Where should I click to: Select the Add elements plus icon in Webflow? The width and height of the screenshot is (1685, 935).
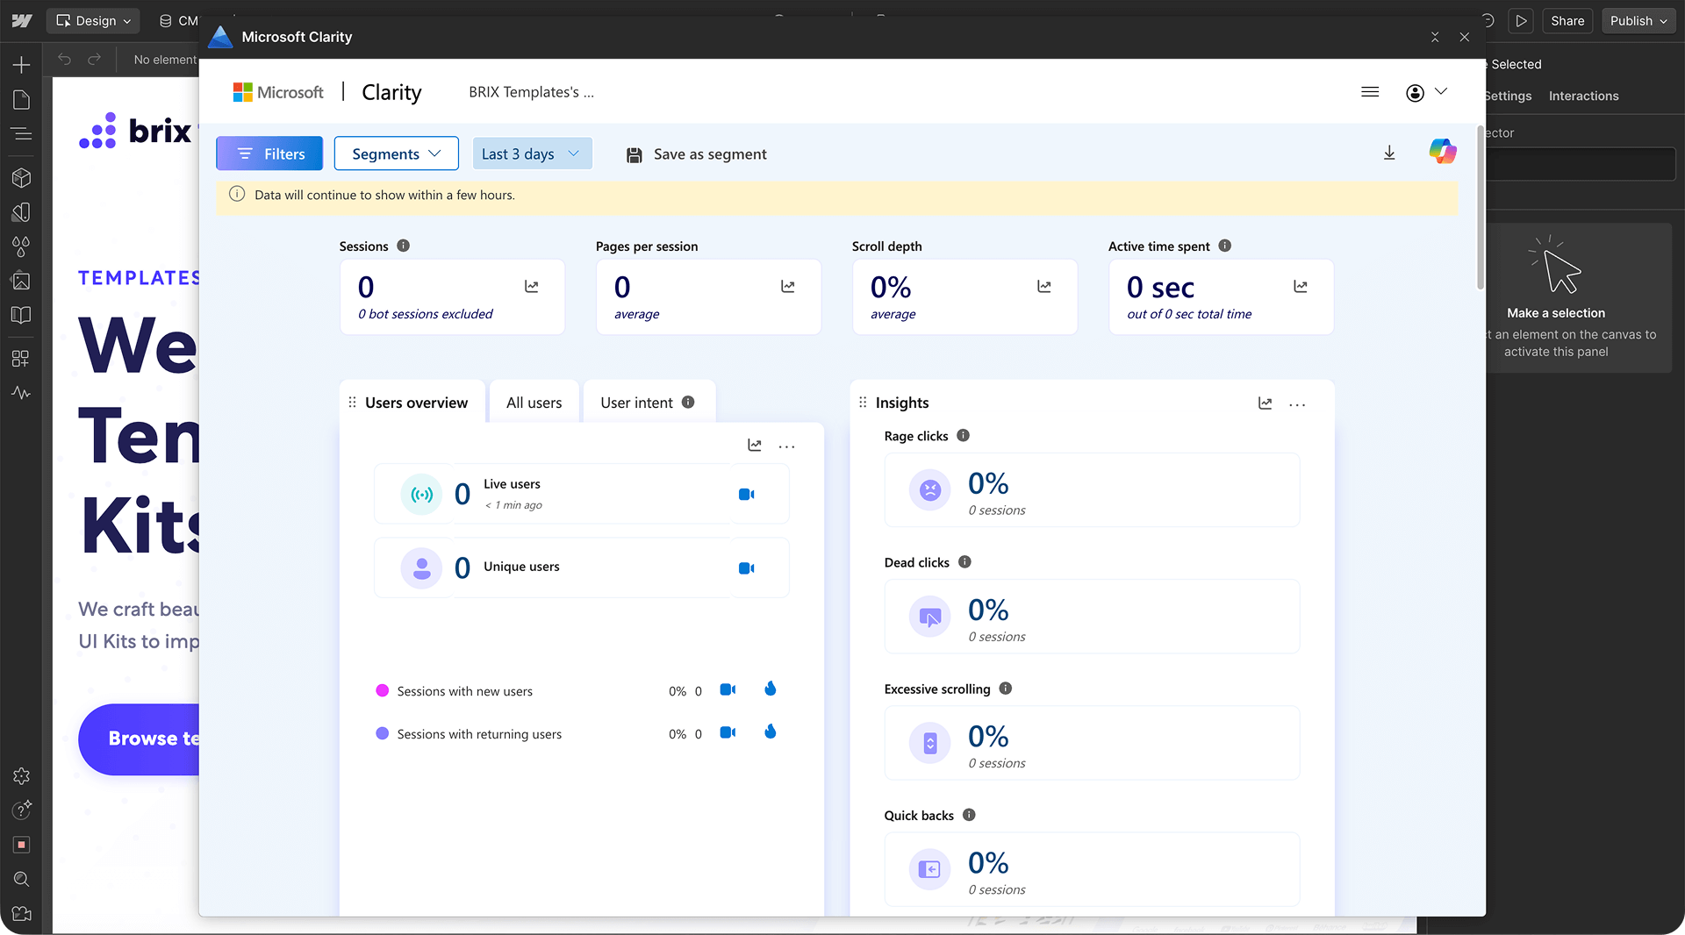(x=21, y=63)
